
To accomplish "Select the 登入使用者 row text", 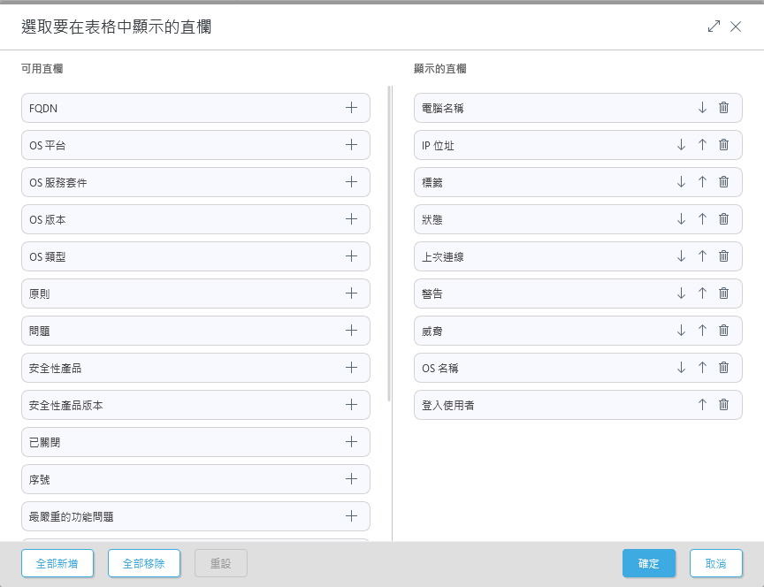I will [447, 405].
